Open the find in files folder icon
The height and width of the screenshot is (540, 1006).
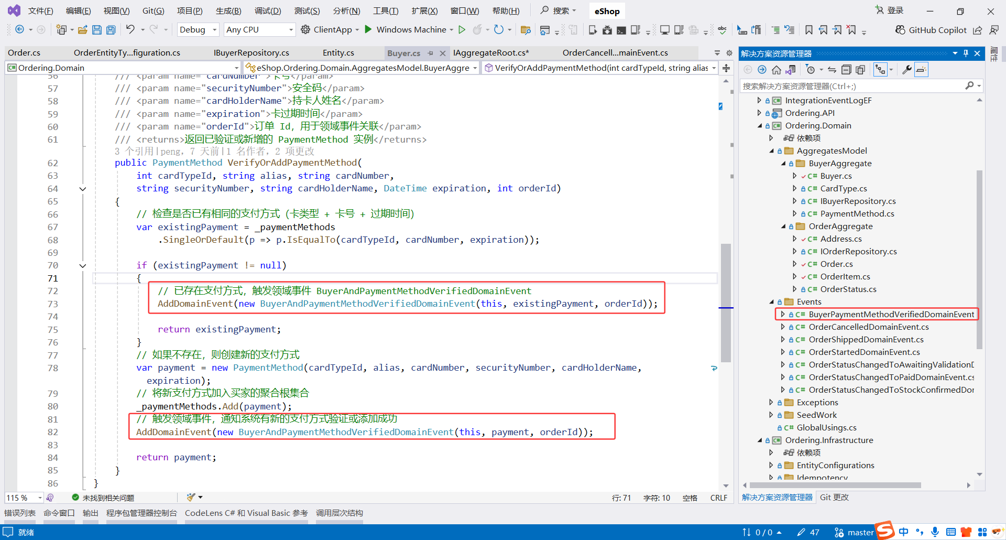pos(526,30)
